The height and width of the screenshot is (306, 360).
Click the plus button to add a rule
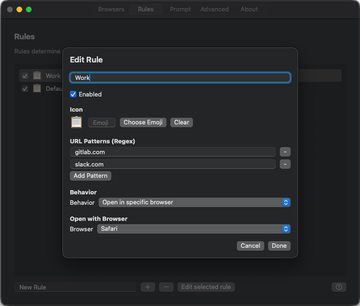tap(148, 287)
